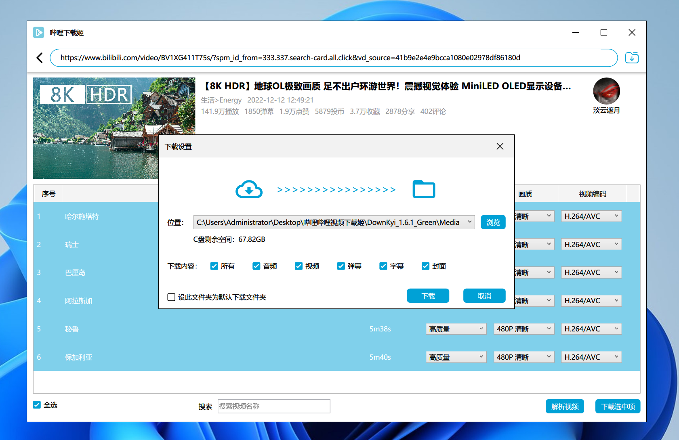
Task: Toggle the 全选 checkbox
Action: tap(37, 405)
